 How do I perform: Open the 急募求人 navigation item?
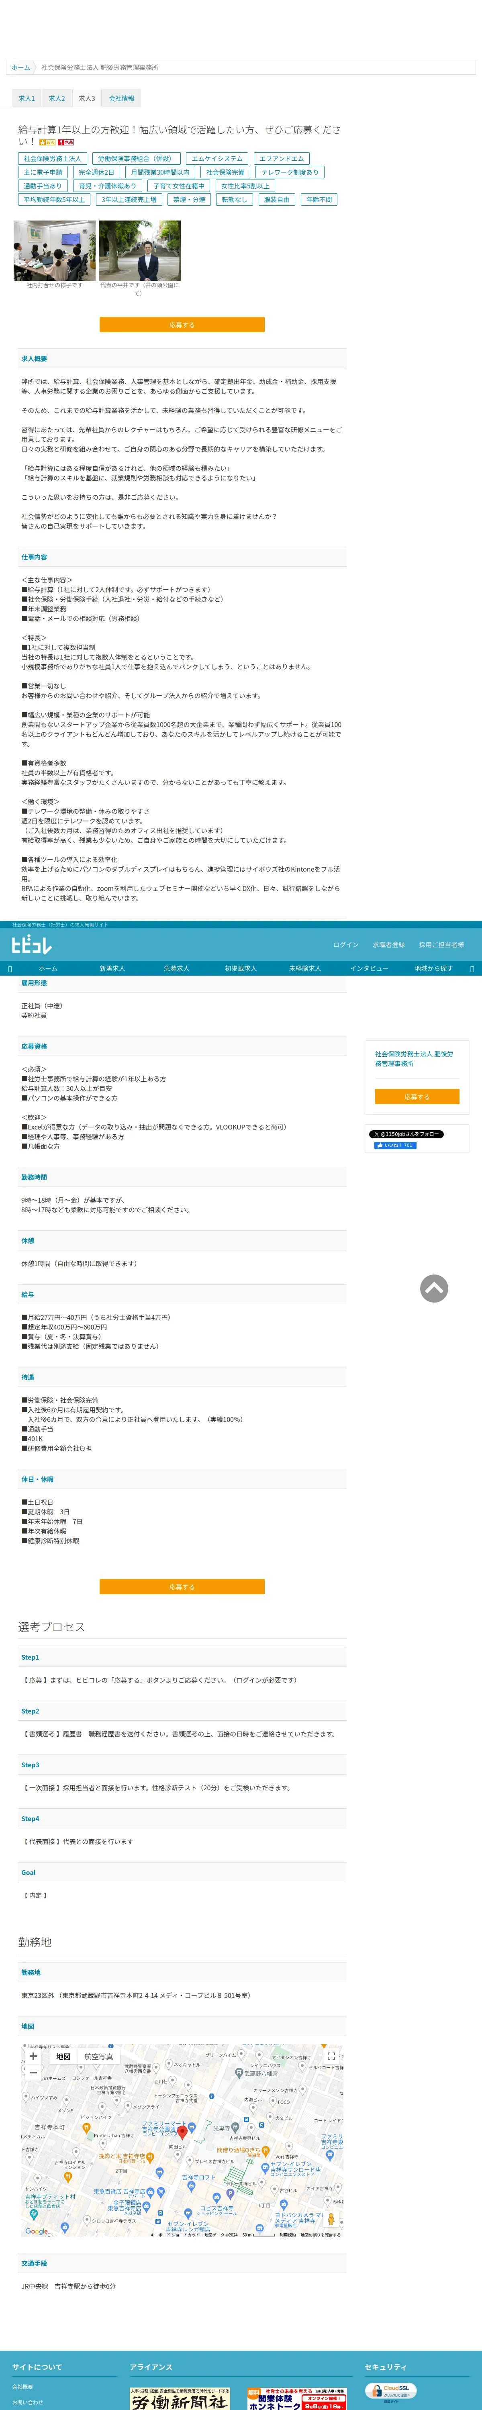click(x=176, y=968)
